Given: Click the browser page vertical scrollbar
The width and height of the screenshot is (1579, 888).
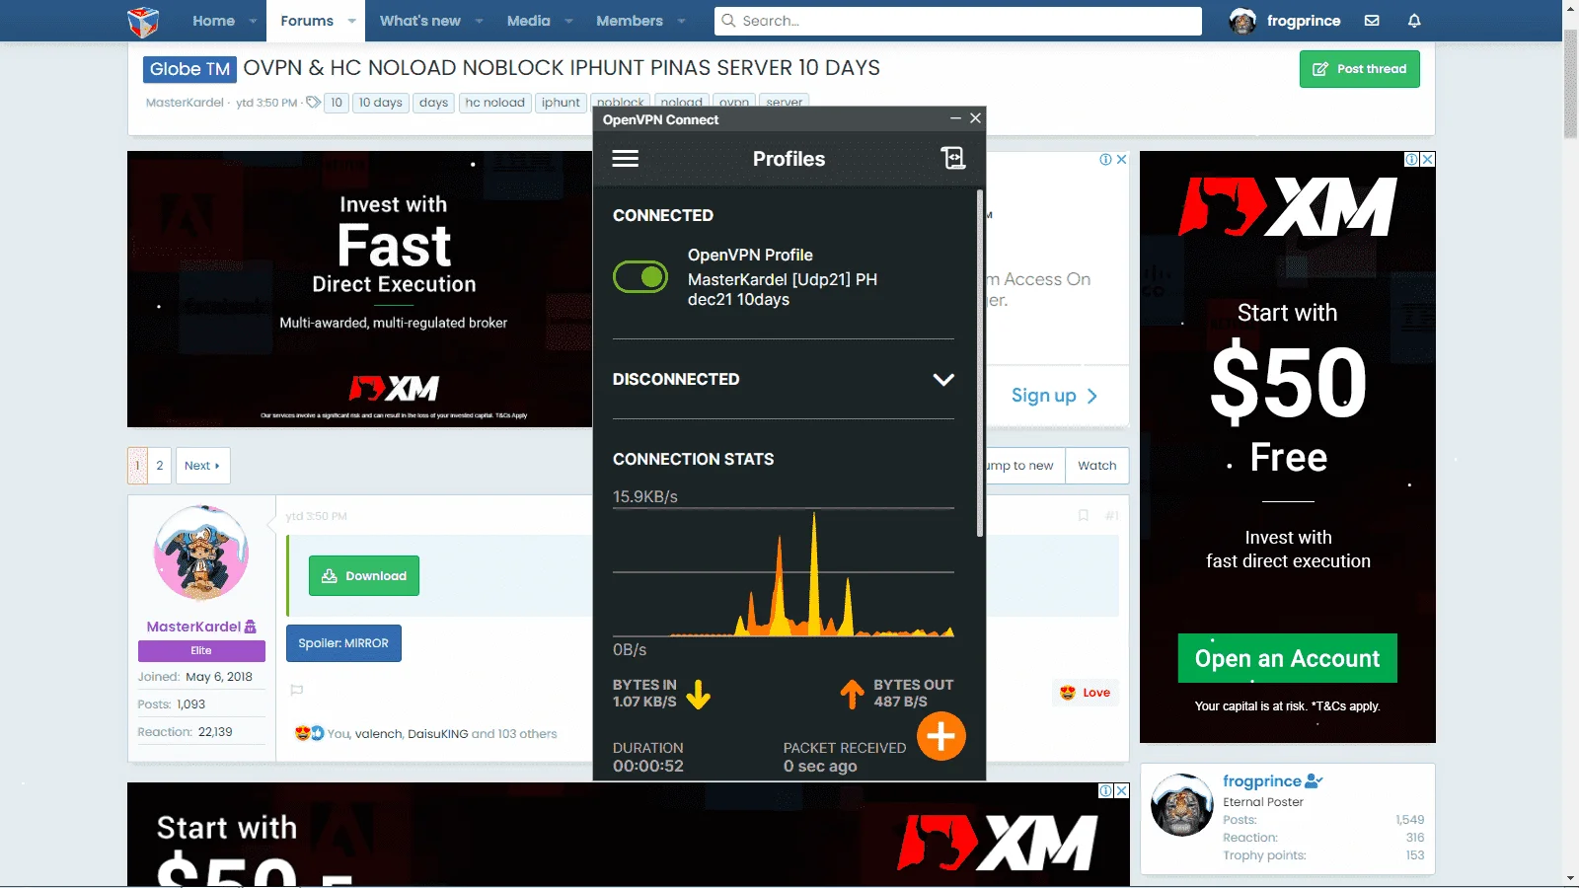Looking at the screenshot, I should (x=1570, y=84).
